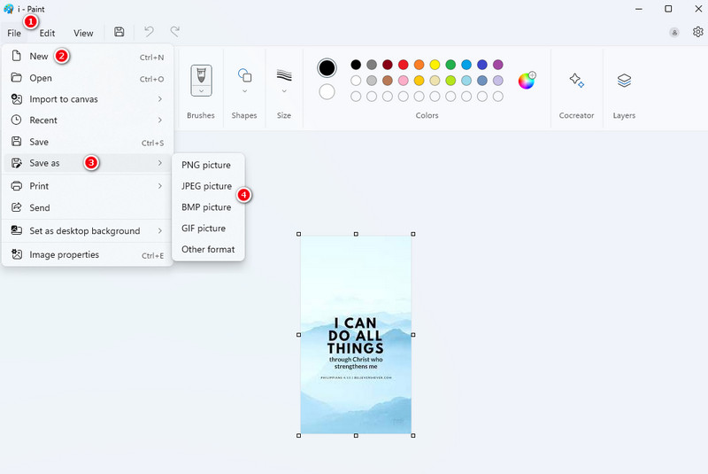Select PNG picture format option

click(x=205, y=165)
